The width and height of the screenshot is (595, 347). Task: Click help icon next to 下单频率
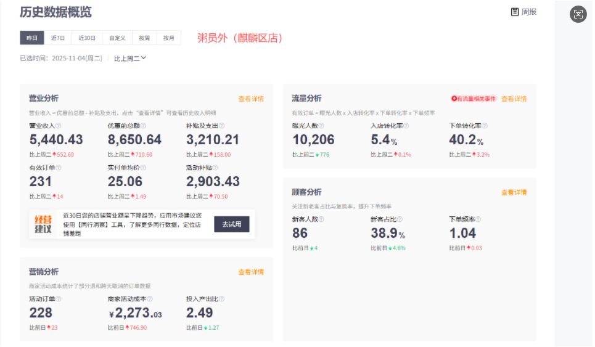click(478, 219)
